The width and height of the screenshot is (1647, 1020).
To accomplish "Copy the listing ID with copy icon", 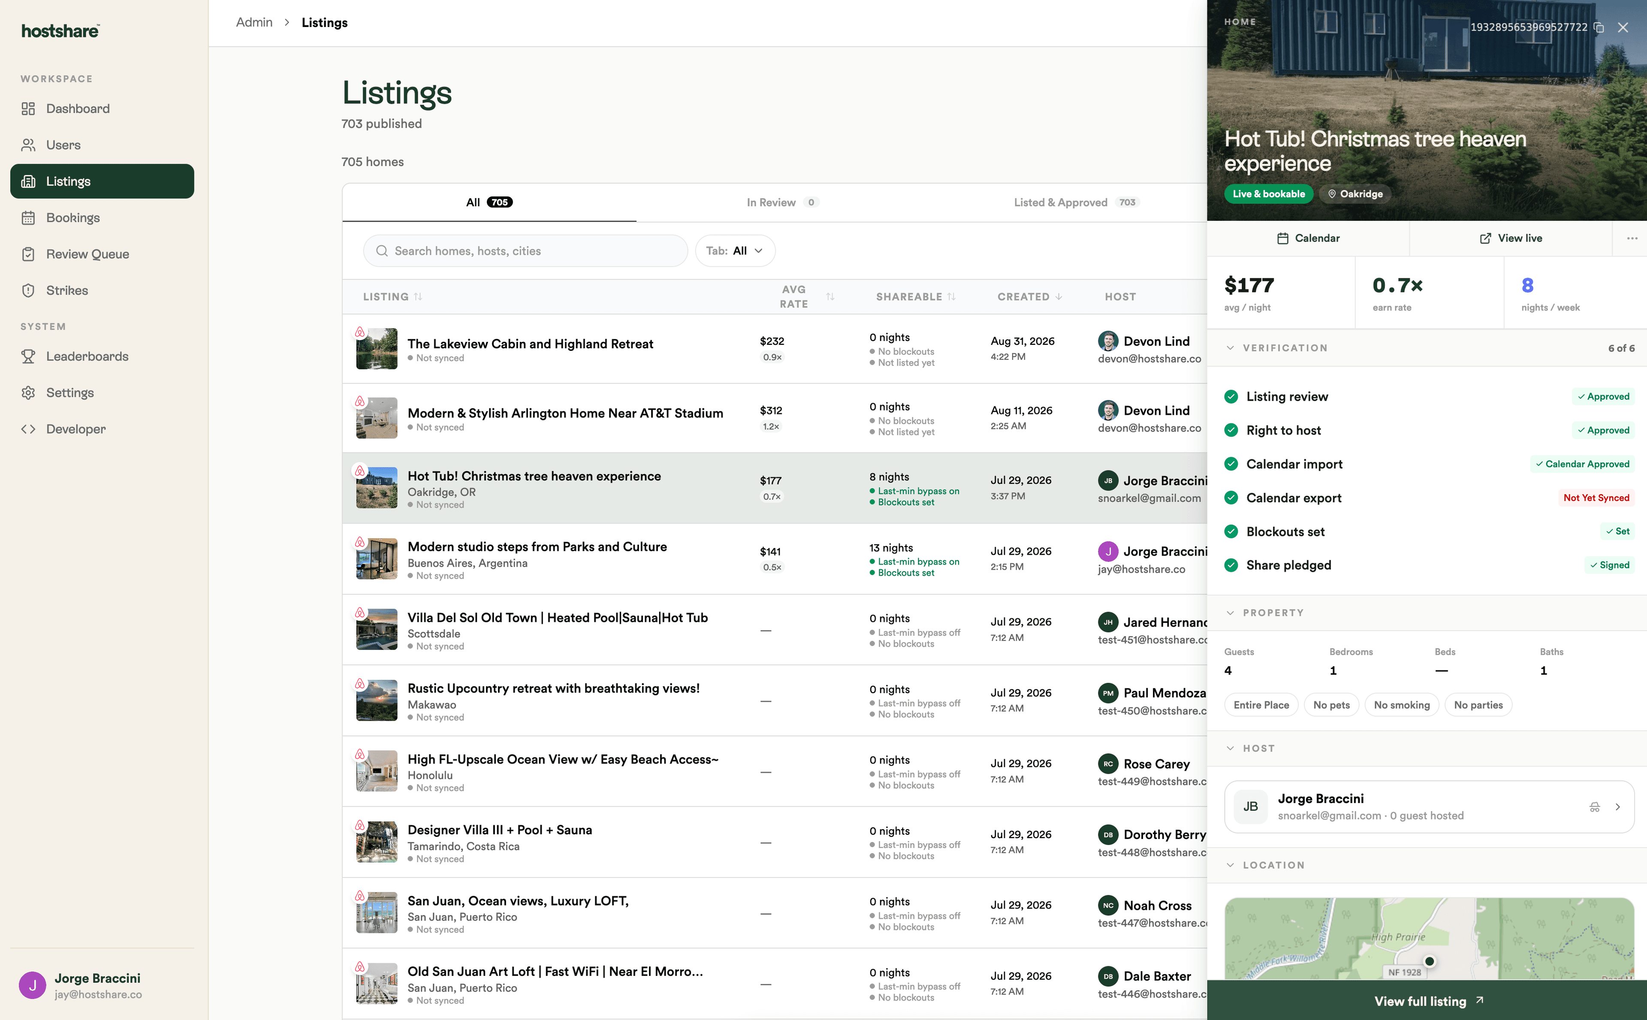I will (1599, 27).
